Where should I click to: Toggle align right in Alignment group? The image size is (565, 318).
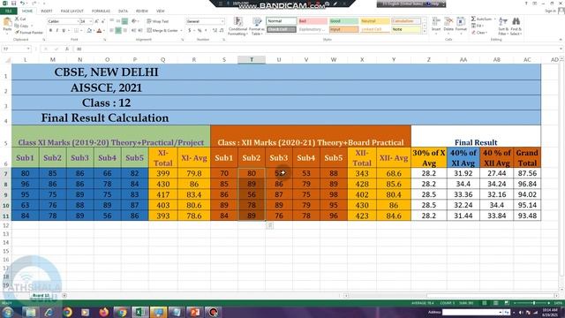124,31
